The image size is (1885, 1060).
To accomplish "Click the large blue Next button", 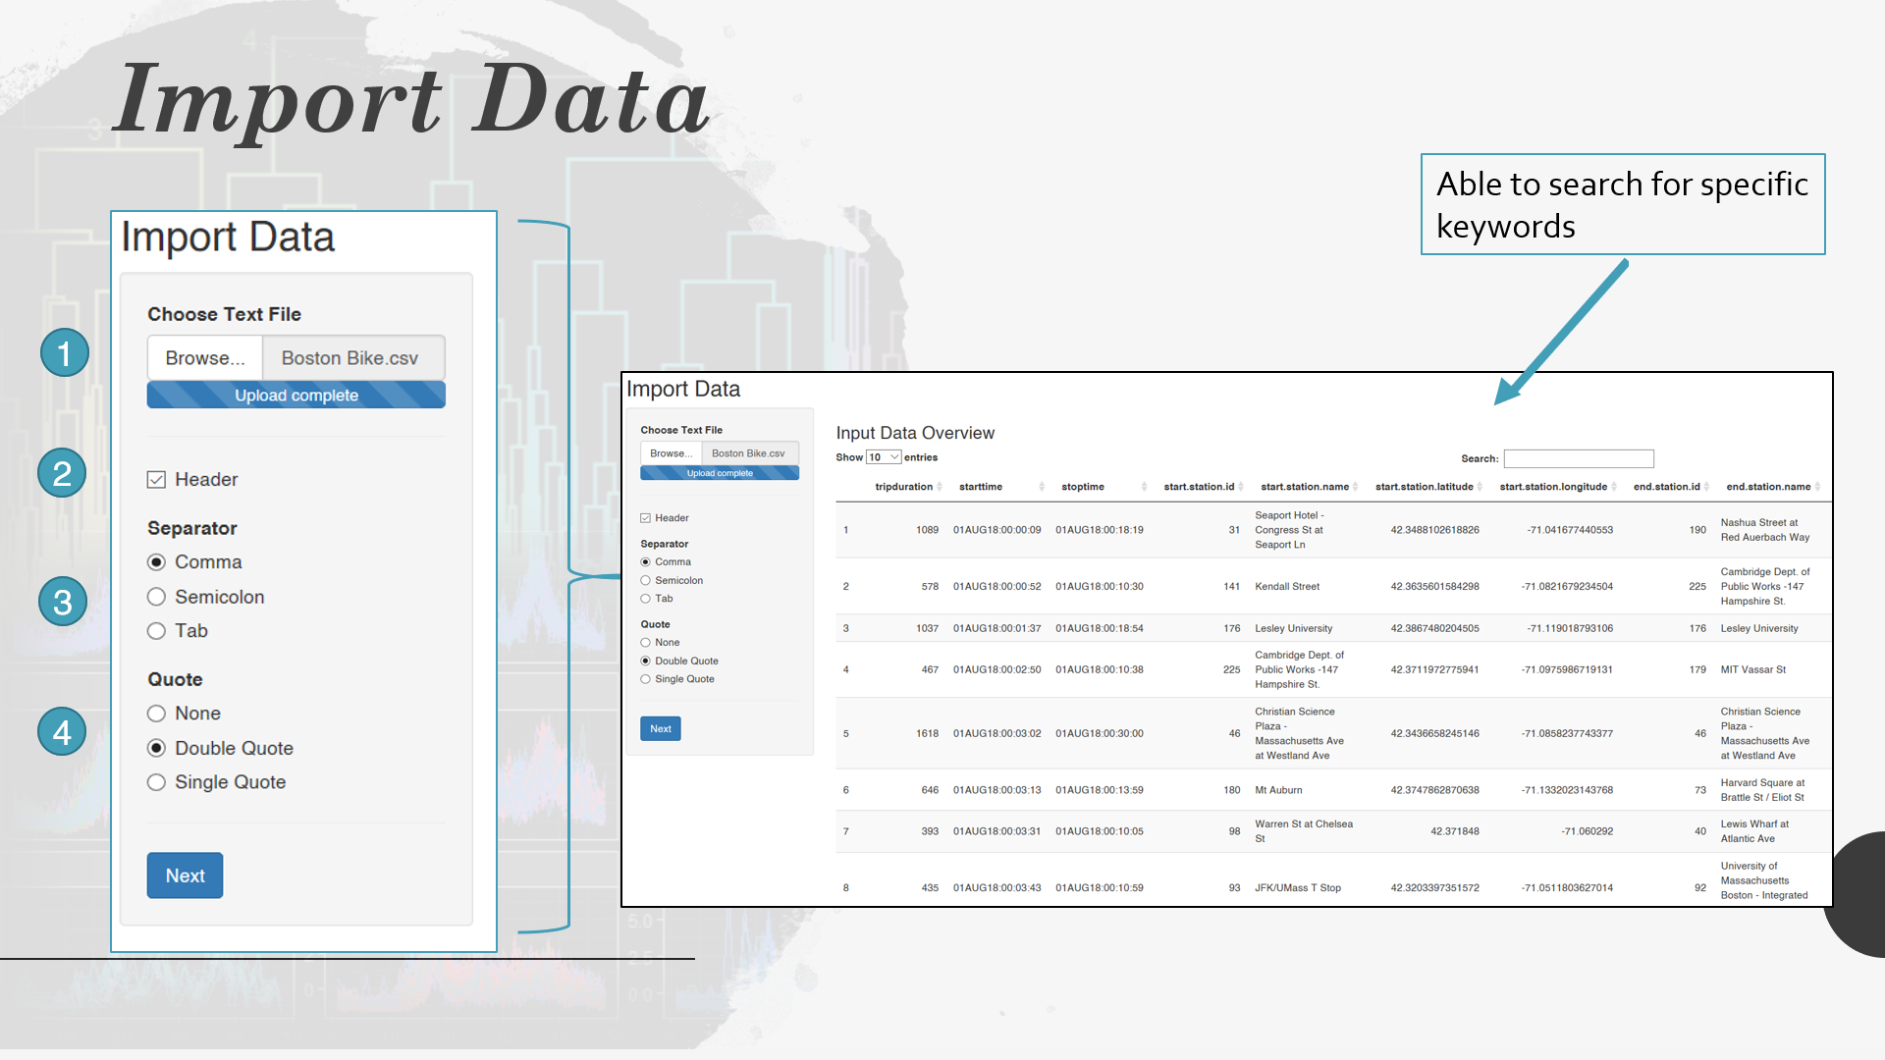I will (x=185, y=875).
